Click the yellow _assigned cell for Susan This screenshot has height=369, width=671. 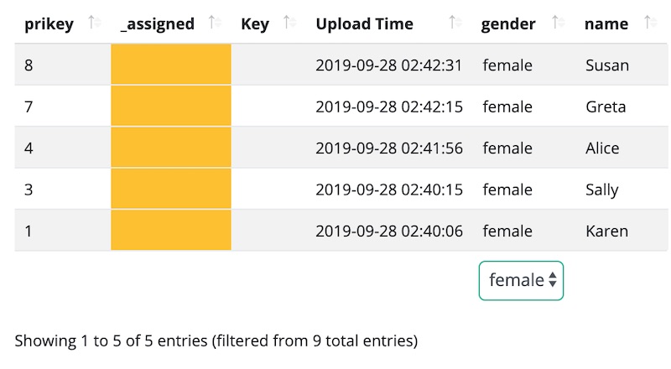tap(170, 65)
